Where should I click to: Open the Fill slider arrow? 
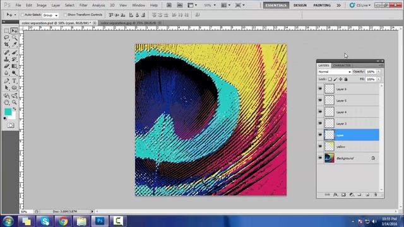[378, 79]
